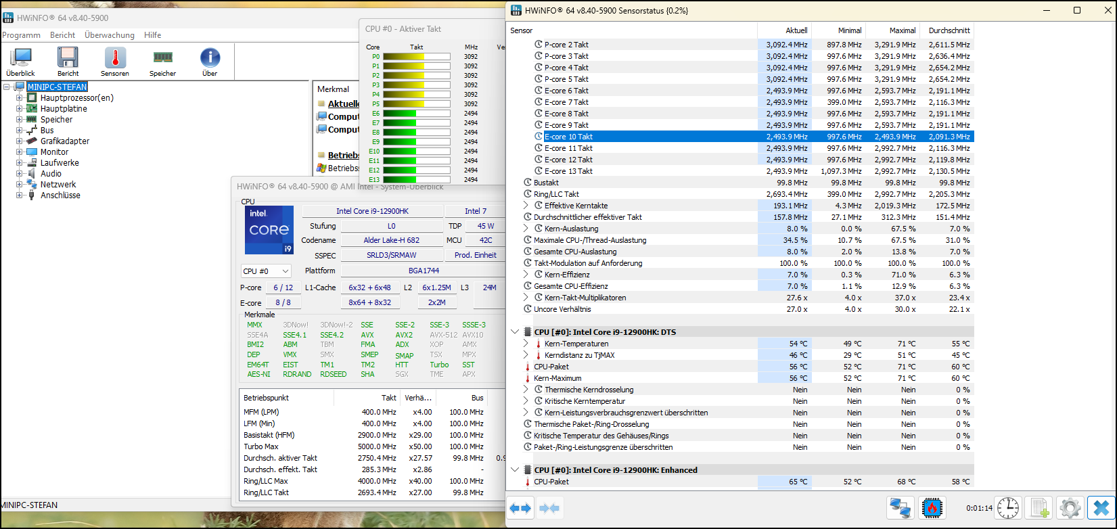Click the BGA1744 platform field
This screenshot has height=529, width=1117.
[424, 271]
